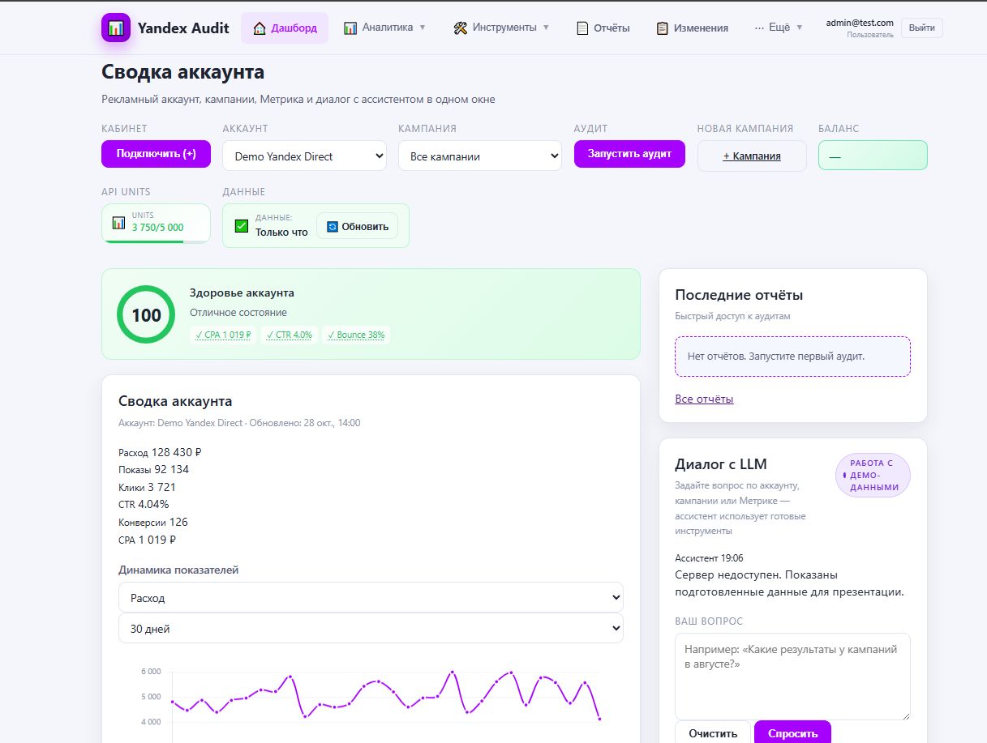The image size is (987, 743).
Task: Click the clipboard icon beside Изменения
Action: 663,28
